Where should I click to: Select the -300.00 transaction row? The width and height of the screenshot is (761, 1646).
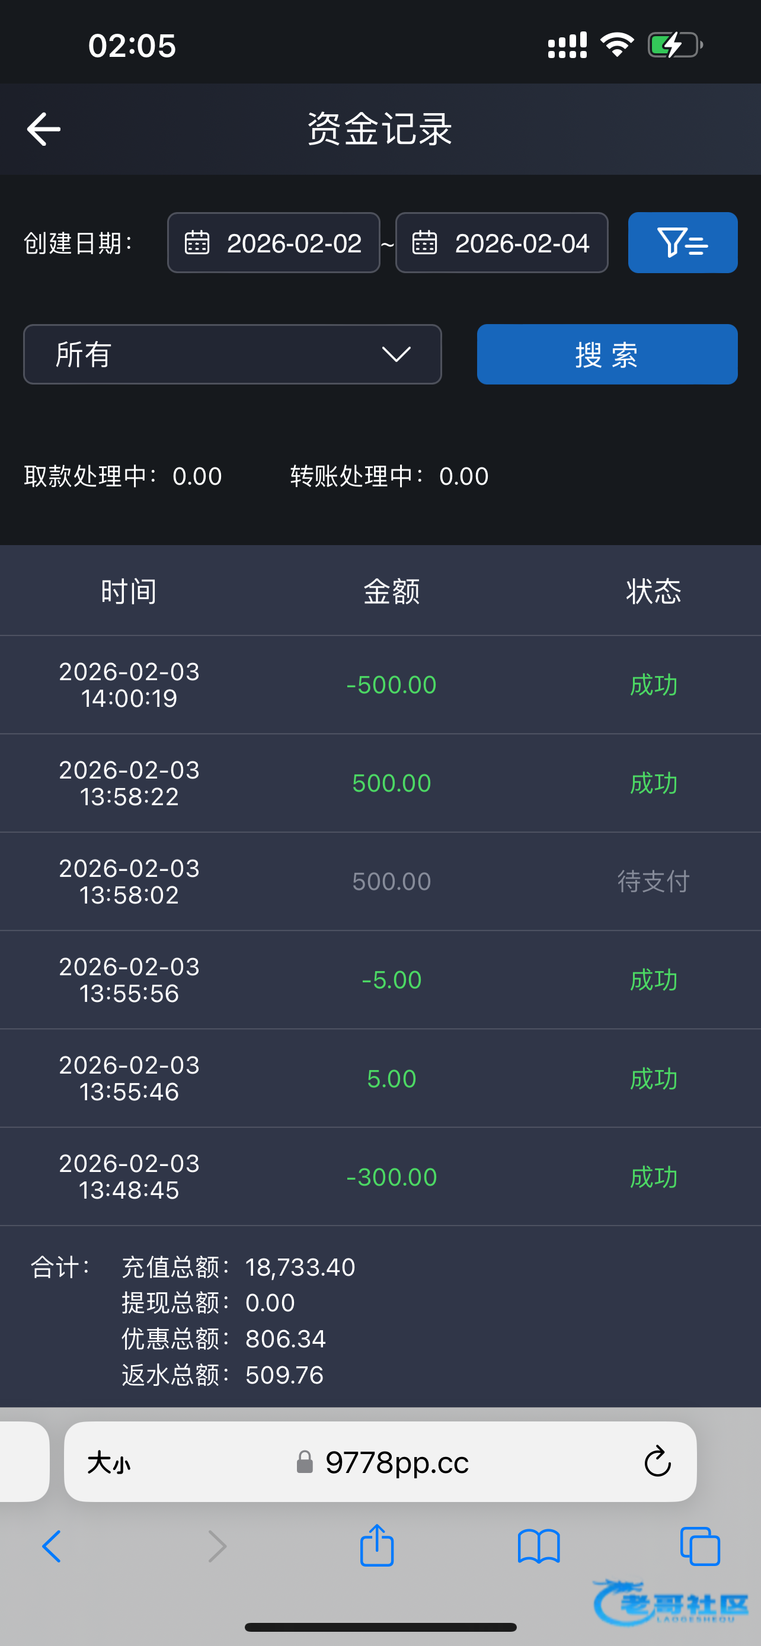point(380,1176)
